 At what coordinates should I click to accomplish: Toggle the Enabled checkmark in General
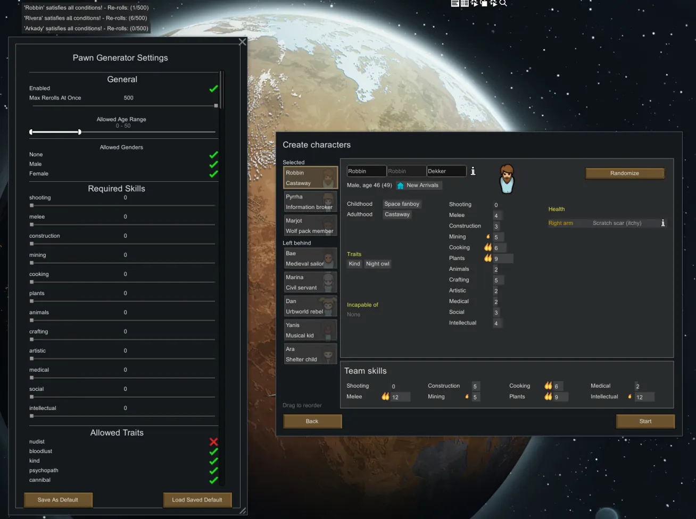(213, 89)
